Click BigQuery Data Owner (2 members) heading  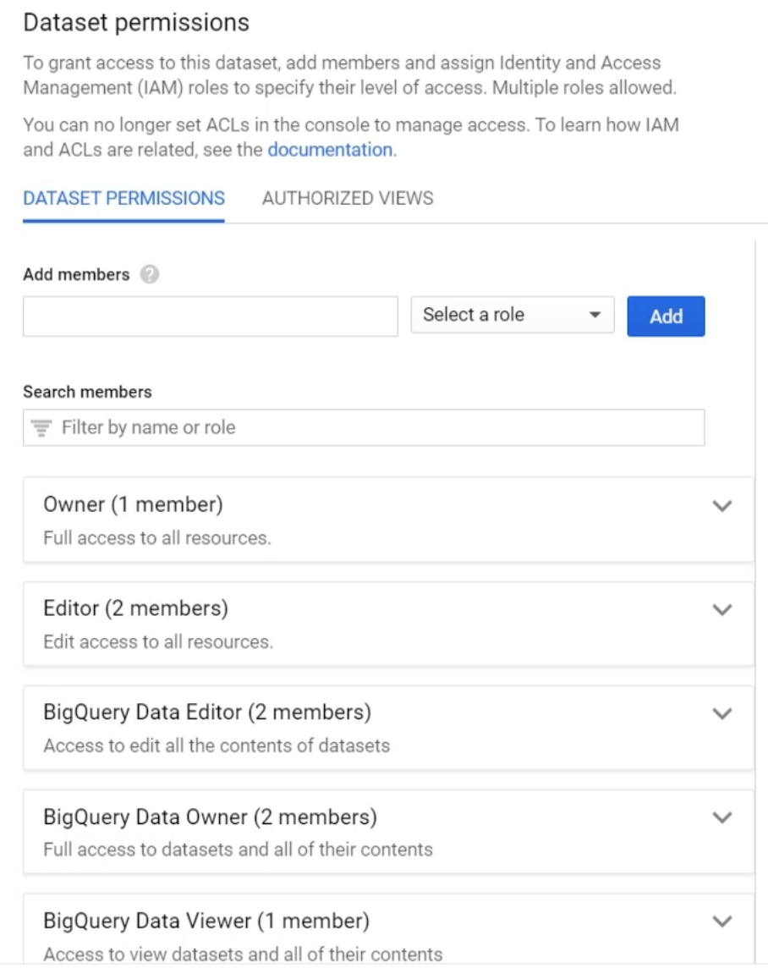211,817
